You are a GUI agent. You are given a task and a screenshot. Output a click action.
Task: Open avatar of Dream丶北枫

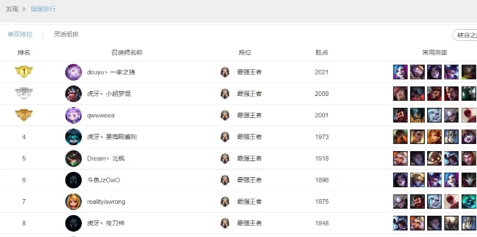[x=74, y=159]
